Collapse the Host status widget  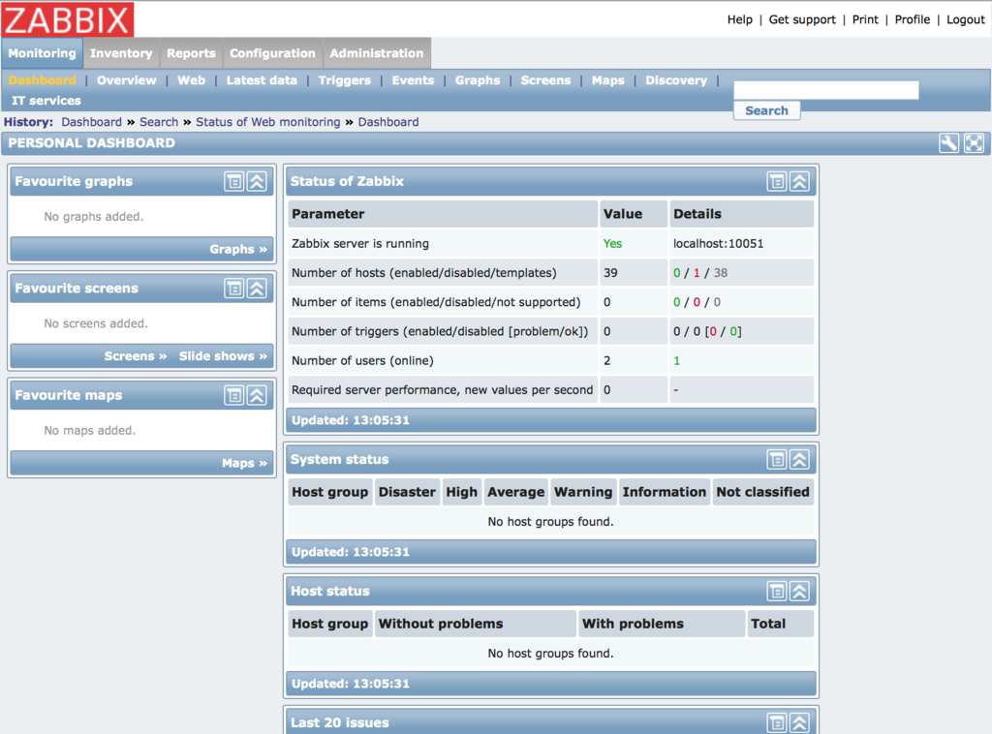(x=799, y=591)
